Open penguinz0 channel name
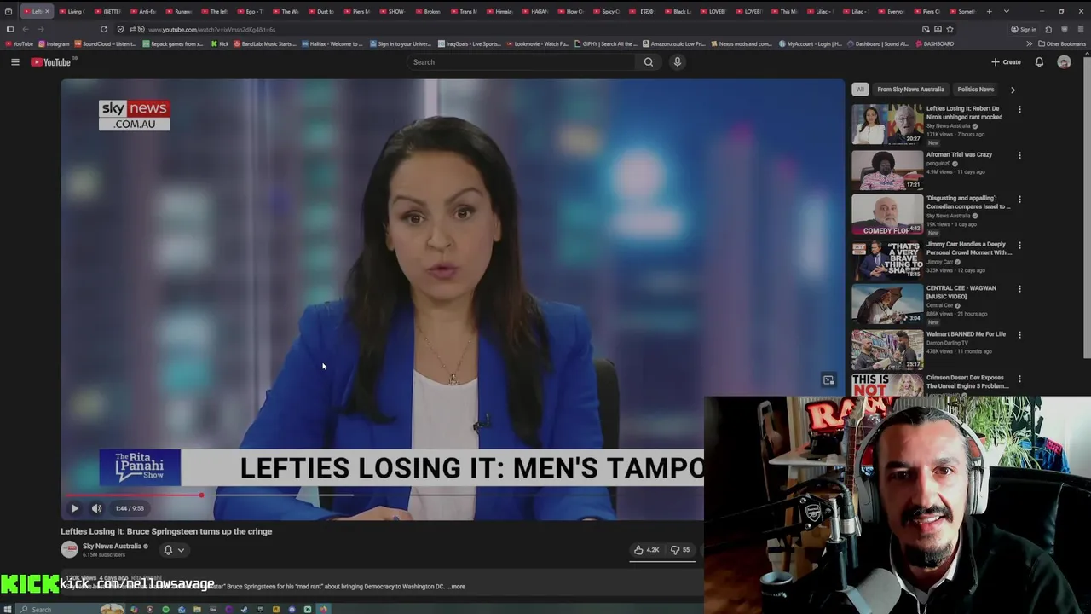The height and width of the screenshot is (614, 1091). pyautogui.click(x=938, y=163)
